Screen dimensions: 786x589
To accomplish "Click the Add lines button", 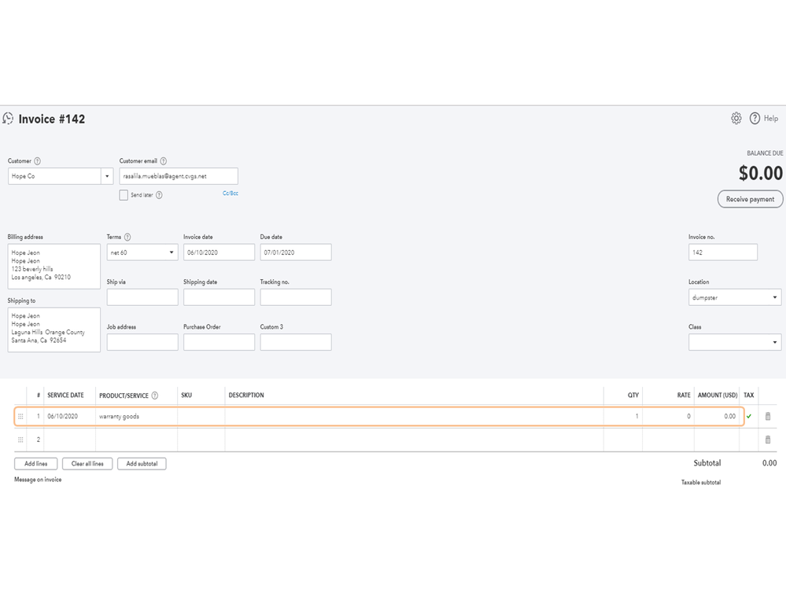I will pos(35,464).
